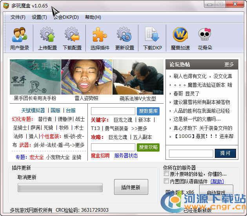
Task: Click the 插件更新 update button
Action: pos(131,187)
